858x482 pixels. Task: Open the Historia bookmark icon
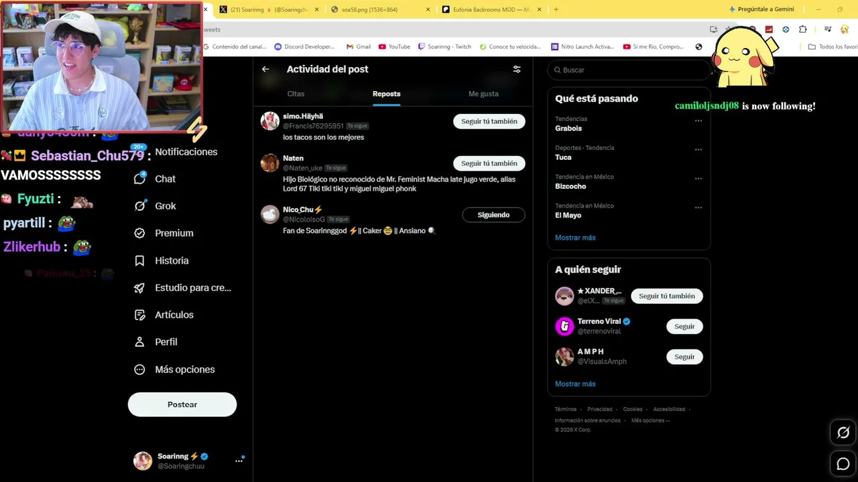pos(140,260)
